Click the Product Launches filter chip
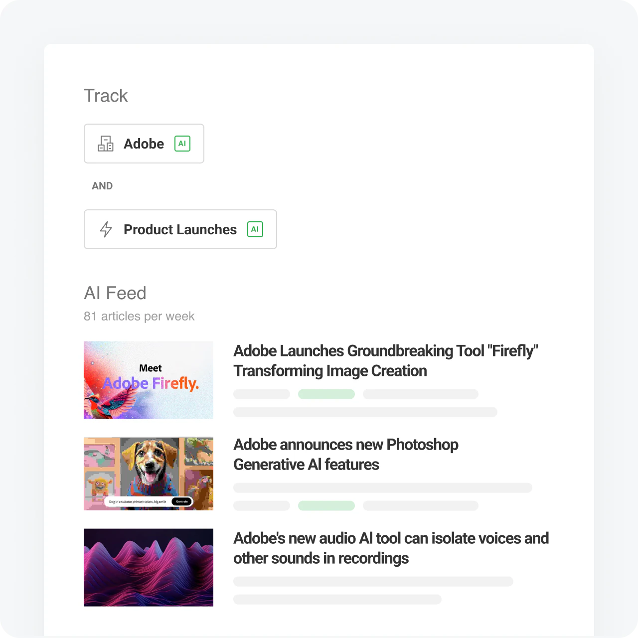The image size is (638, 638). pyautogui.click(x=180, y=229)
